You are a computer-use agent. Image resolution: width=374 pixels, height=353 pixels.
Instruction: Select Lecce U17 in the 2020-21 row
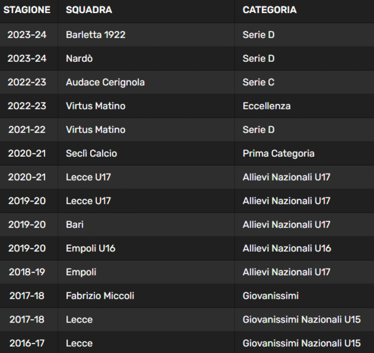pyautogui.click(x=88, y=177)
